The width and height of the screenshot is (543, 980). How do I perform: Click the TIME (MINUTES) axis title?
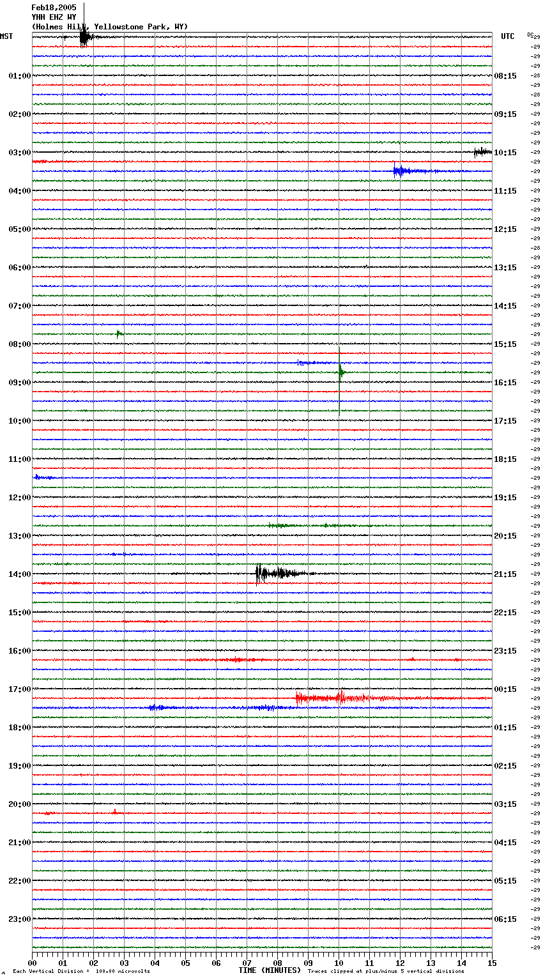[270, 970]
